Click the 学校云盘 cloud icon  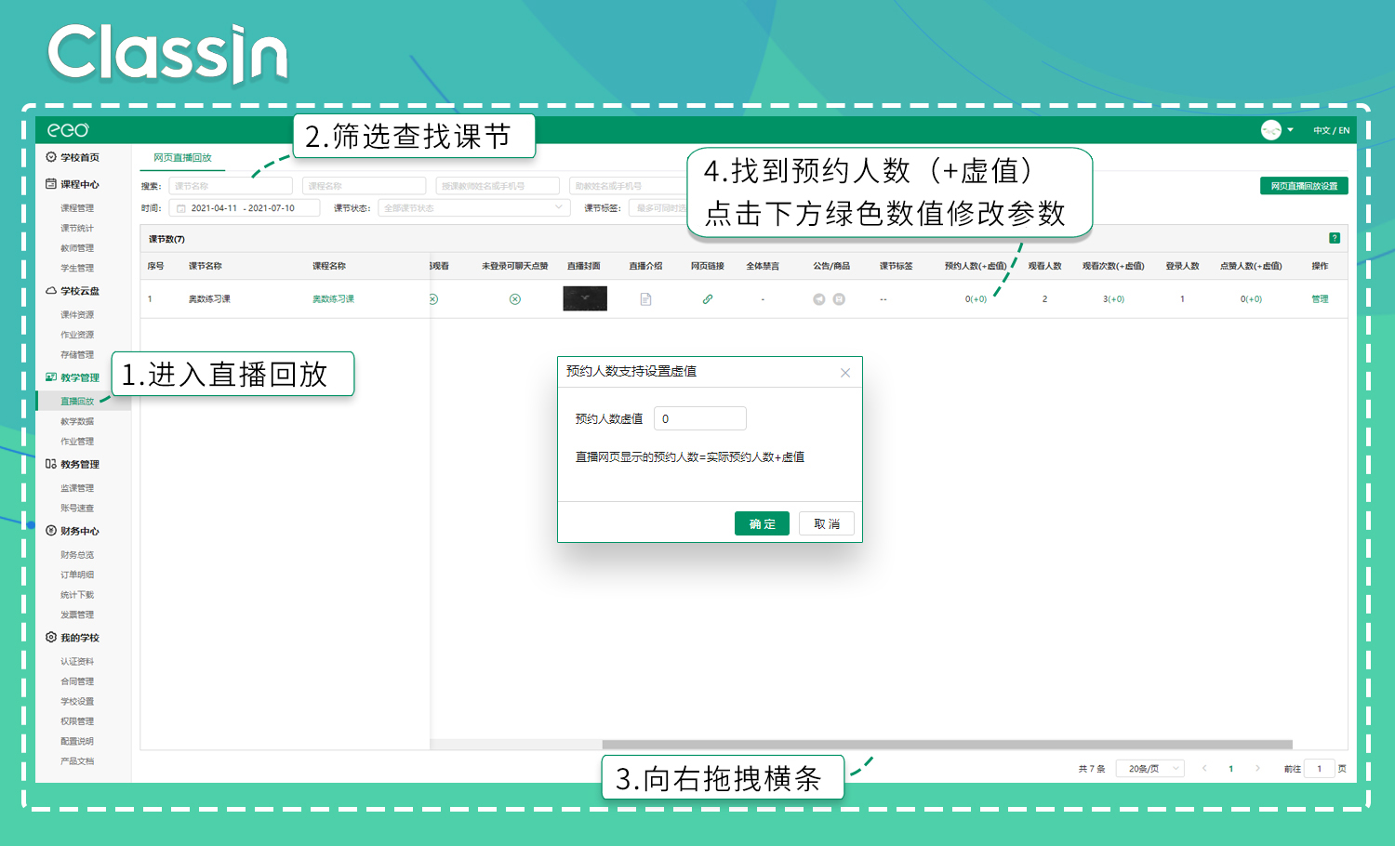click(51, 291)
